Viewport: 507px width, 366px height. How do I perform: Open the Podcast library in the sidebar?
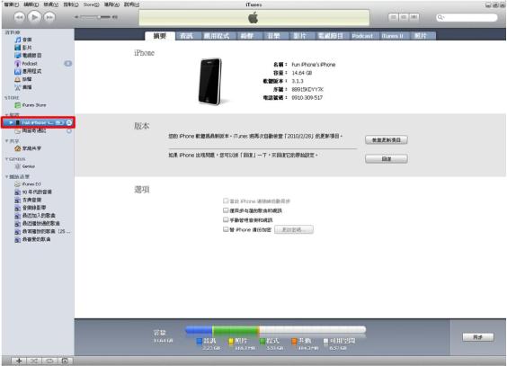[x=26, y=63]
